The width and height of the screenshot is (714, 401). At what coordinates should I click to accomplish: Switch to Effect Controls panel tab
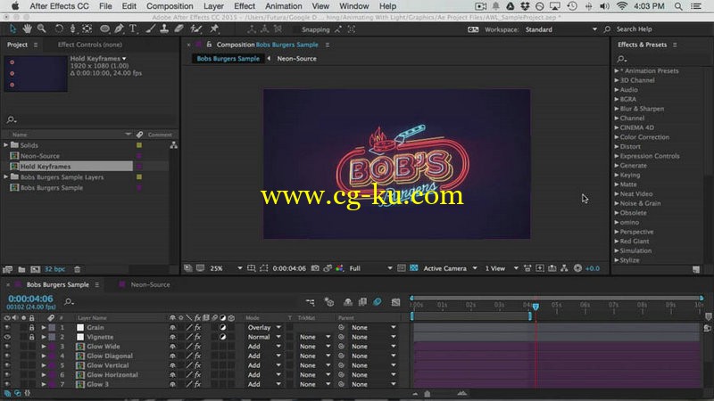(90, 45)
